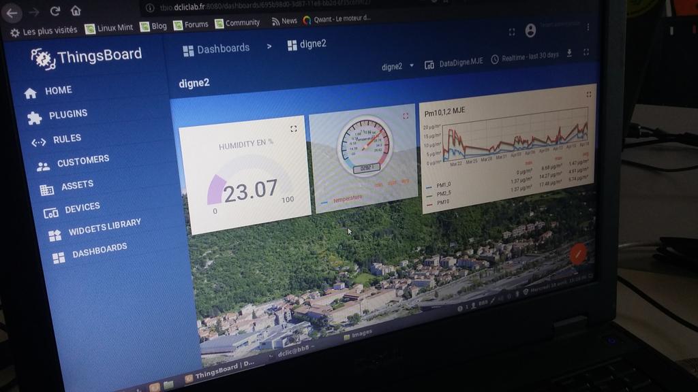Image resolution: width=698 pixels, height=392 pixels.
Task: Go back with the browser back arrow
Action: tap(12, 14)
